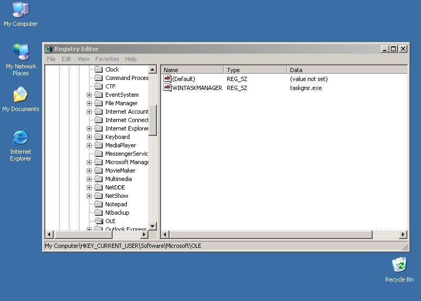Open the Edit menu
The image size is (421, 301).
(66, 59)
